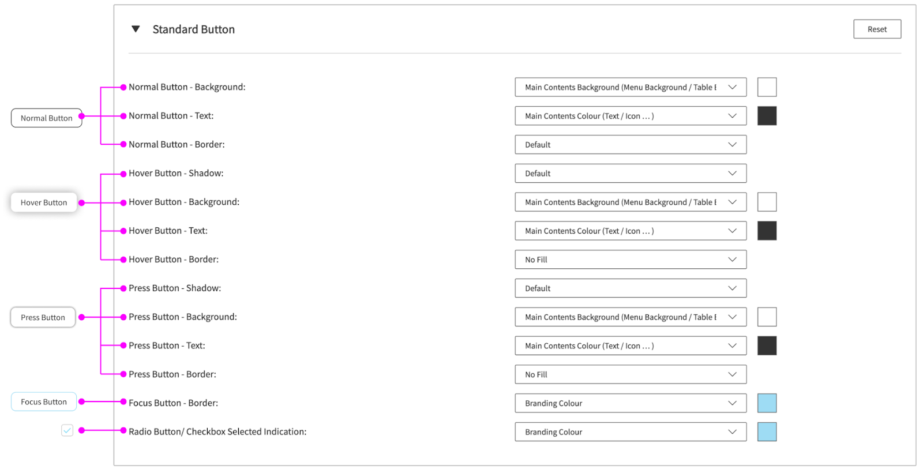Open Normal Button Text colour dropdown
The width and height of the screenshot is (923, 473).
631,116
